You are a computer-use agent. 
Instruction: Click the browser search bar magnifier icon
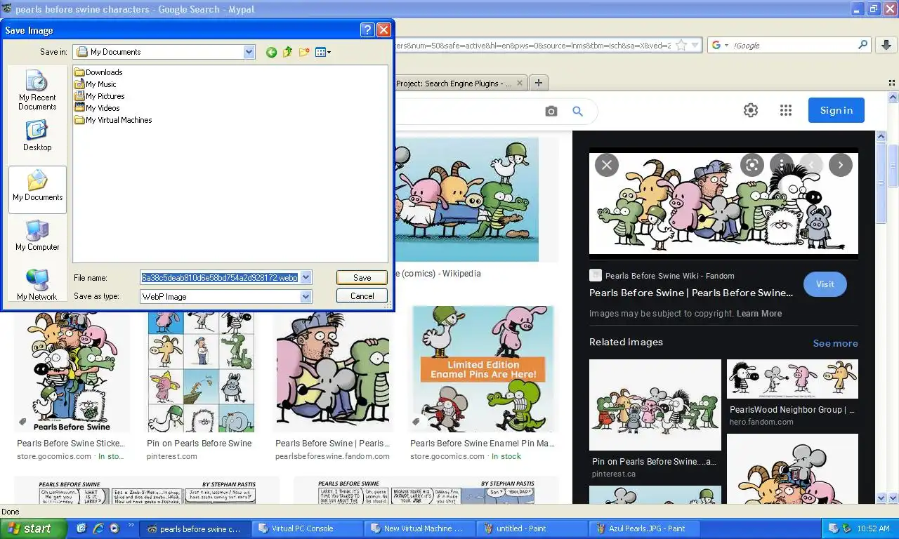pyautogui.click(x=863, y=45)
